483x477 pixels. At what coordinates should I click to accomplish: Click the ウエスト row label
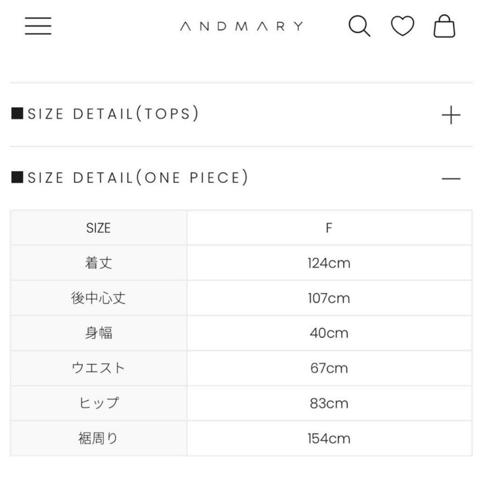tap(98, 368)
